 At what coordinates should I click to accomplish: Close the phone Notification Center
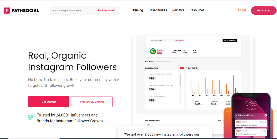tap(266, 115)
